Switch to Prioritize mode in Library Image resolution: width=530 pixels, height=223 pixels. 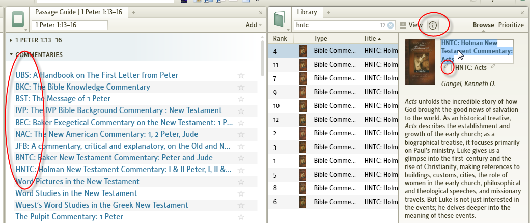click(511, 25)
